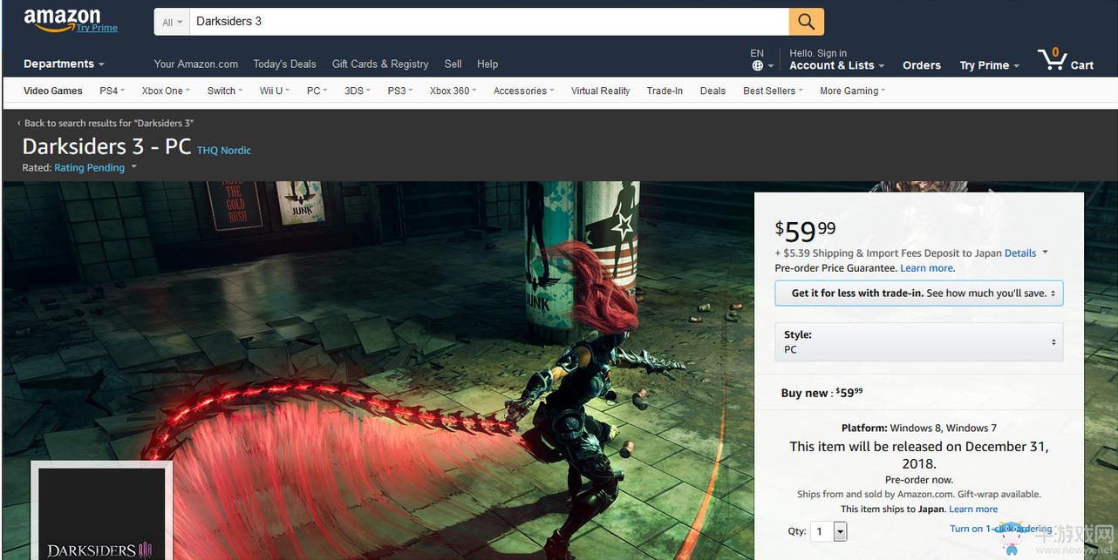This screenshot has width=1118, height=560.
Task: Go to the Deals section
Action: click(x=712, y=91)
